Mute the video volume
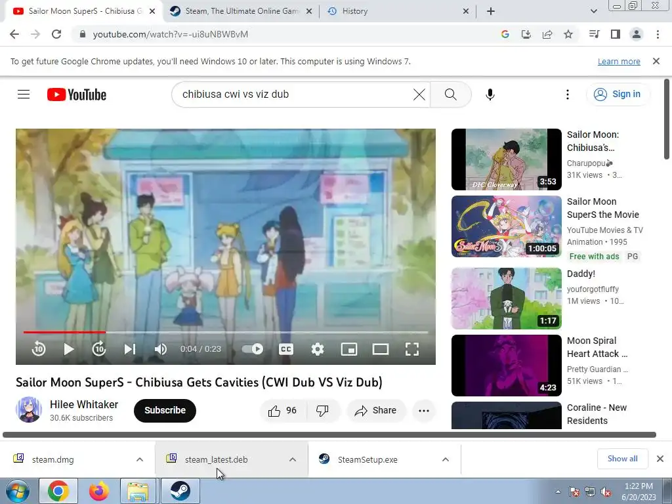 [x=161, y=349]
